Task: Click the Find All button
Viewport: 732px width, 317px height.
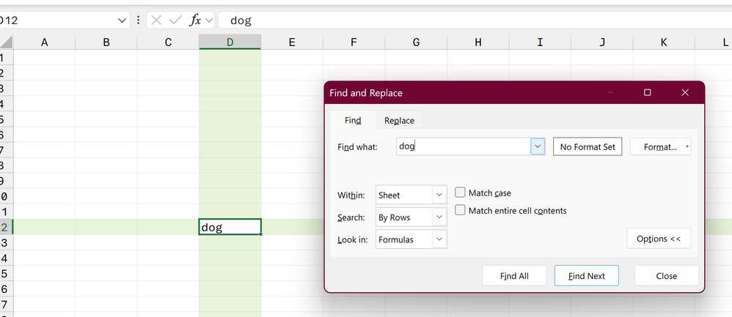Action: (x=514, y=276)
